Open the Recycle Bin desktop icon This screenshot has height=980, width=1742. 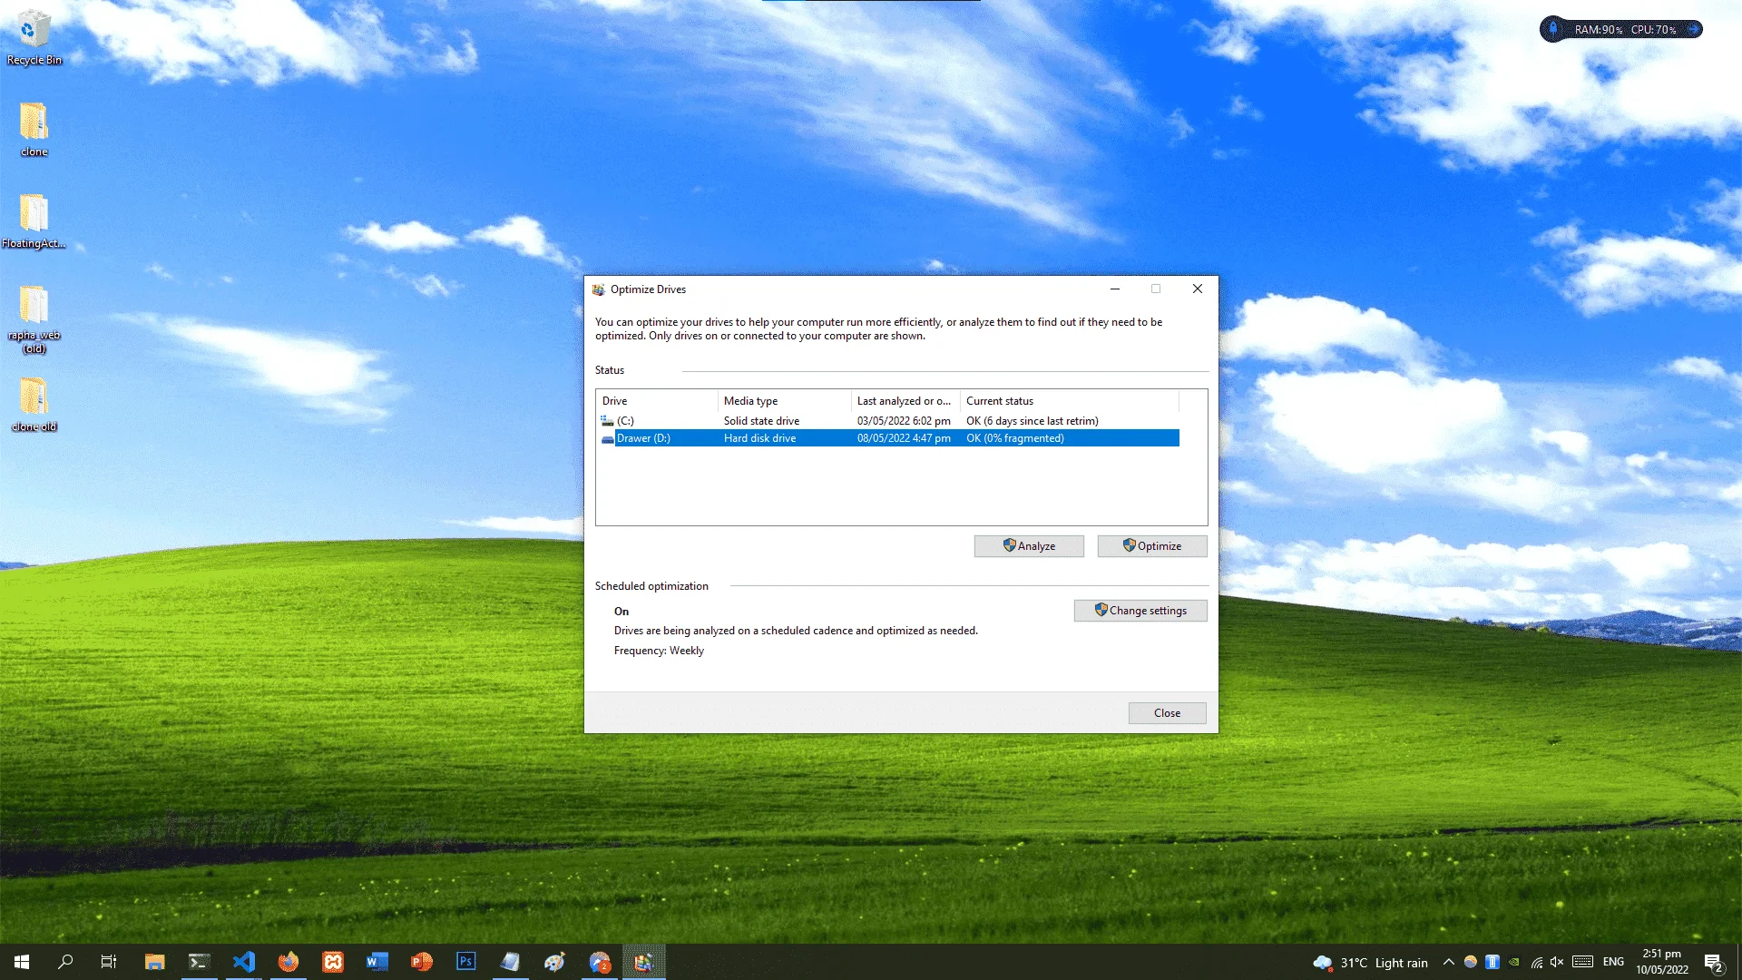coord(34,38)
